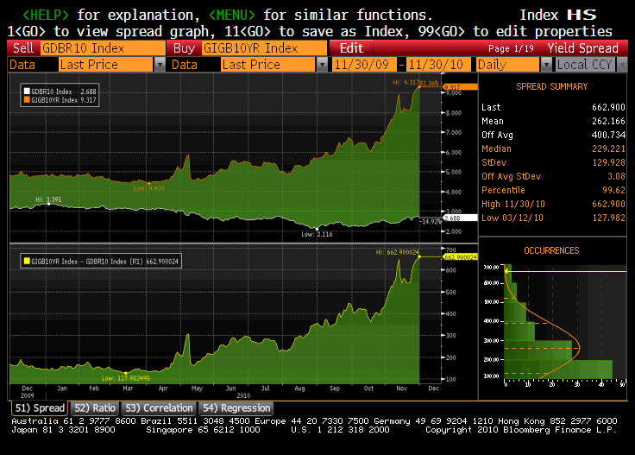Click the white GDBR10 Index legend swatch

click(x=27, y=92)
